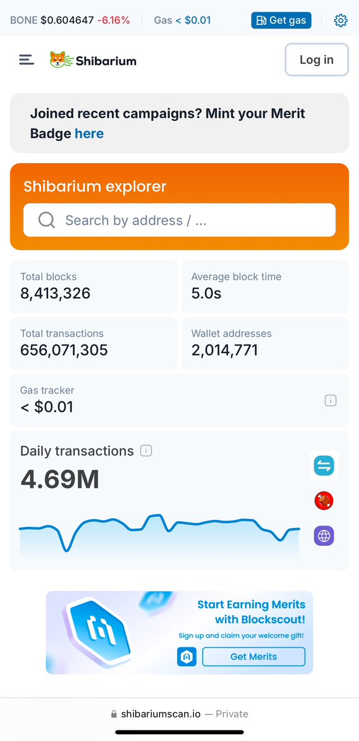
Task: Click the Merits logo beside Get Merits
Action: click(x=187, y=656)
